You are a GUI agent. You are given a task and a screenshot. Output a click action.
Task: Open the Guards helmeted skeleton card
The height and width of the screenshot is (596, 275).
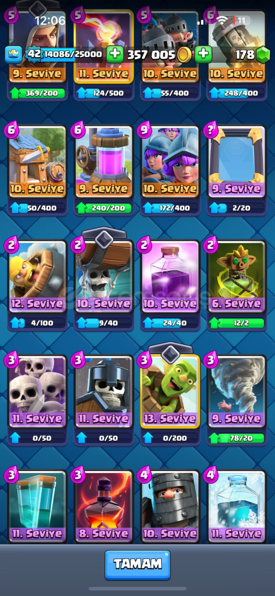(103, 392)
